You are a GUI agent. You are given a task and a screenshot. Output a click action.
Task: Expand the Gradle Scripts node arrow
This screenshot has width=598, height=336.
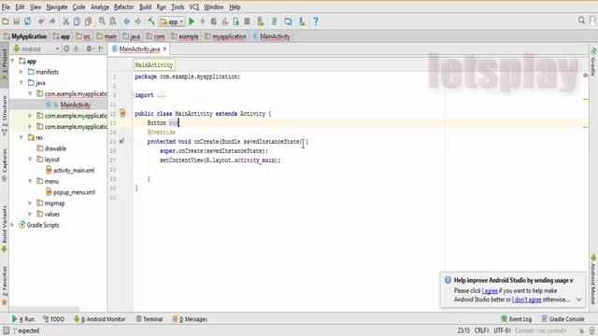12,225
